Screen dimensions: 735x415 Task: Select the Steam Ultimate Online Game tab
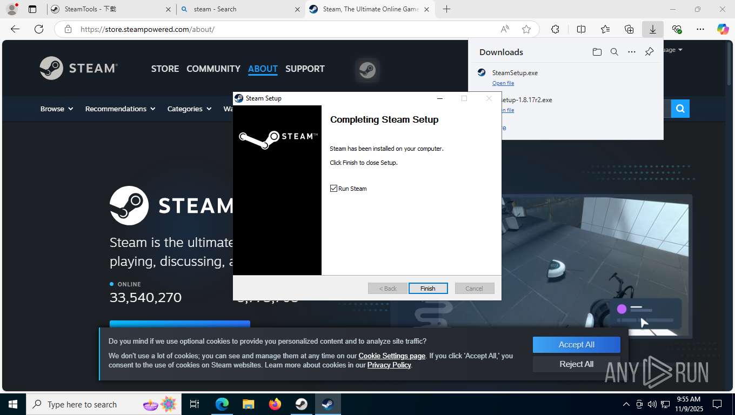[370, 9]
